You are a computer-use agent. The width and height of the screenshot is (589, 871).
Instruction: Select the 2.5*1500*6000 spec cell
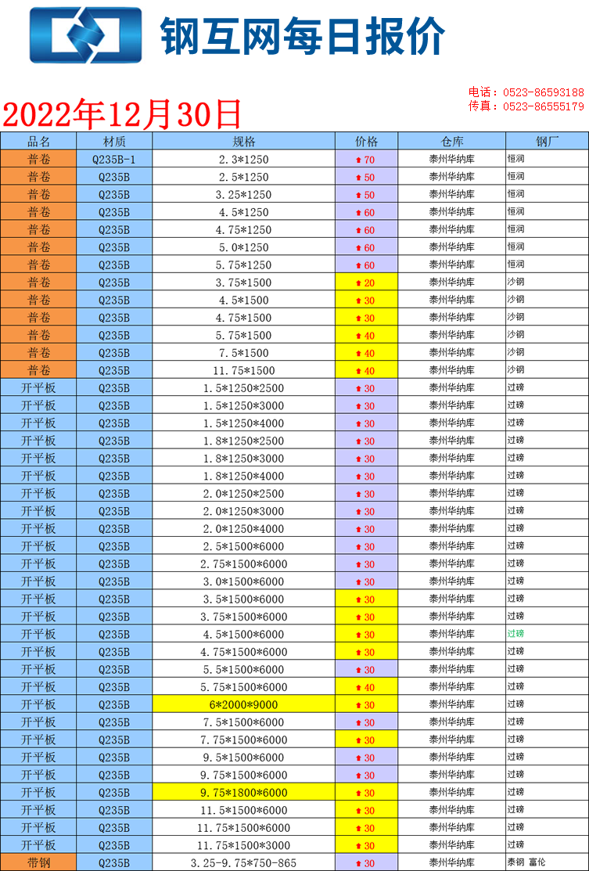coord(244,546)
